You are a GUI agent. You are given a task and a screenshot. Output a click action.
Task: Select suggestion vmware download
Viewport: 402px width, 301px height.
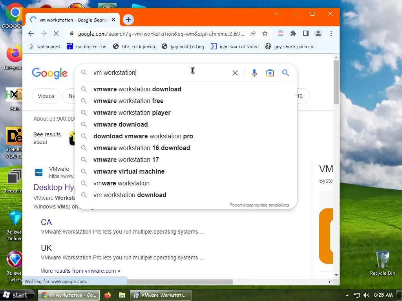tap(186, 124)
